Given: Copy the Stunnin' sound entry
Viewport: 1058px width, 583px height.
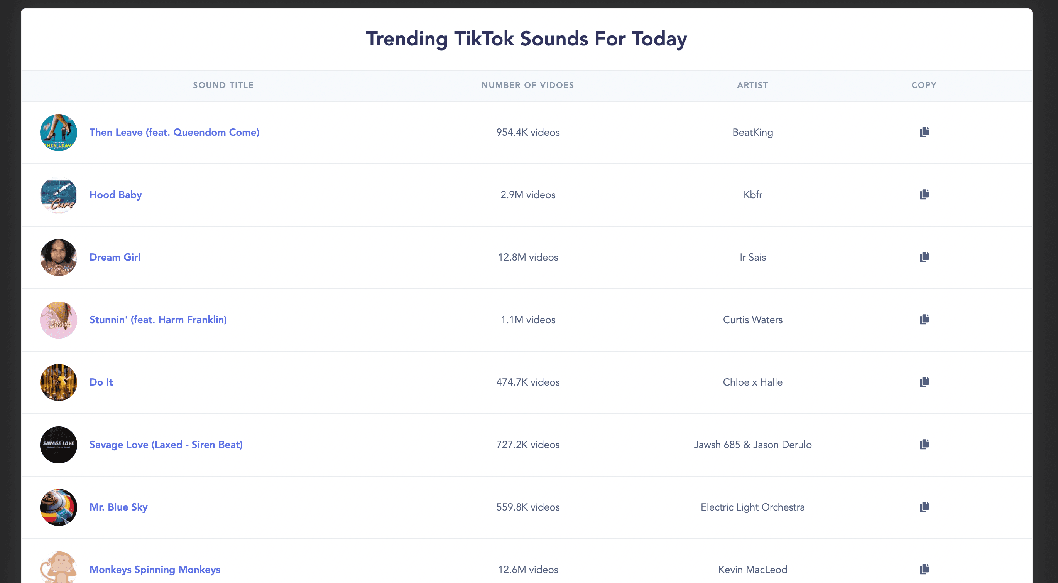Looking at the screenshot, I should 924,319.
